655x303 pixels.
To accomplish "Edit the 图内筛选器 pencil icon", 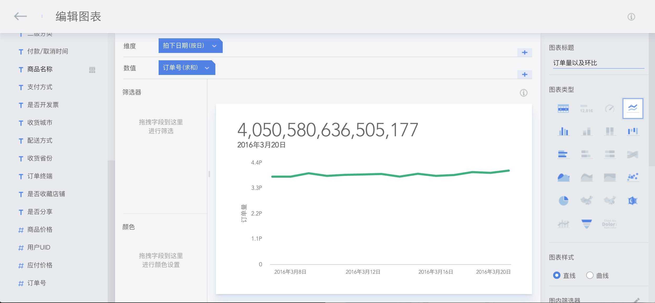I will tap(637, 300).
